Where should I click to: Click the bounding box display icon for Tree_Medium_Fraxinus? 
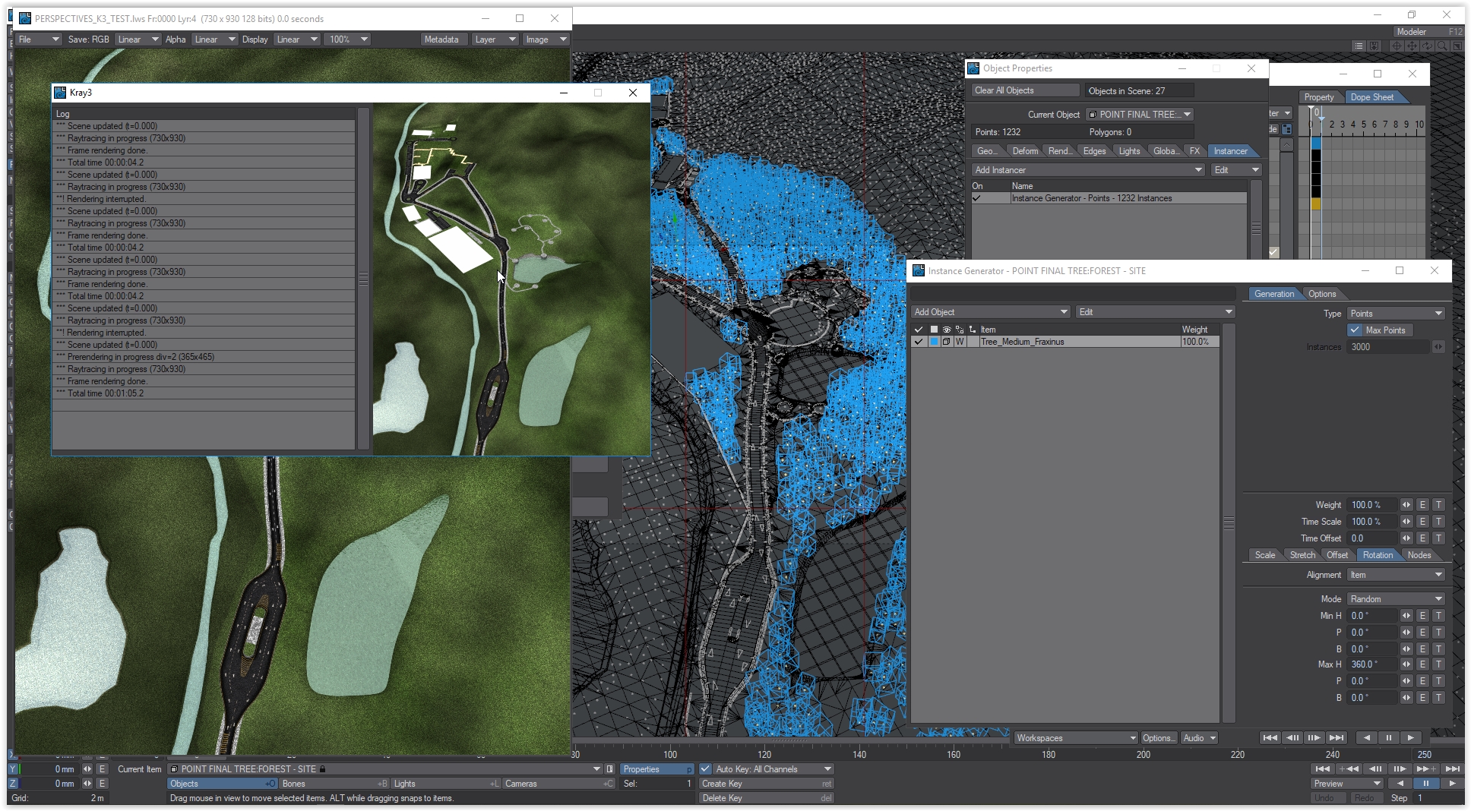tap(947, 342)
